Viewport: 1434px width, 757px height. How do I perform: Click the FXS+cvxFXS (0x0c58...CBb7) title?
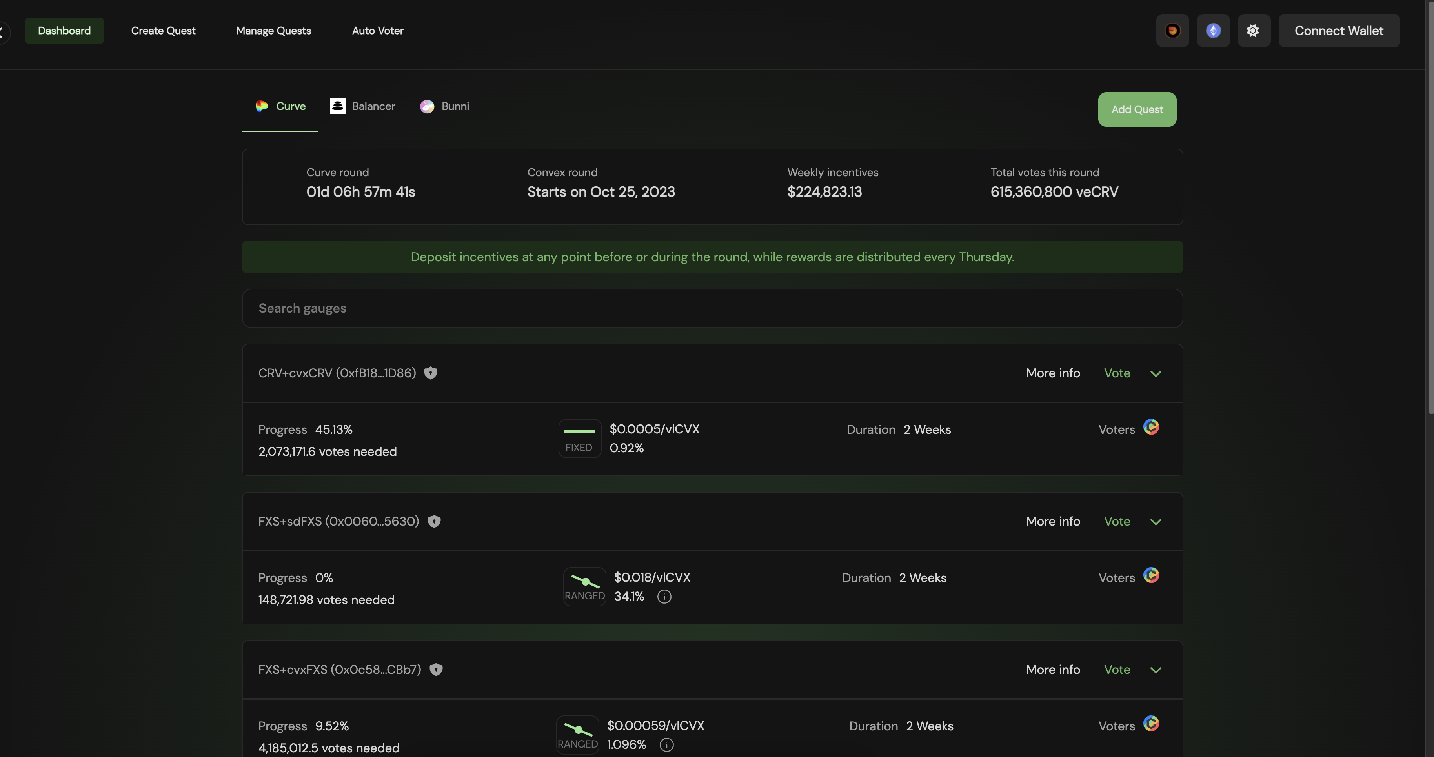(x=340, y=670)
